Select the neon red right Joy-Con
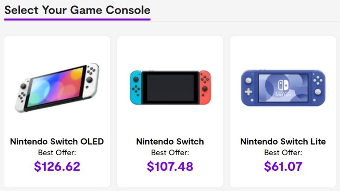Viewport: 340px width, 191px height. point(205,87)
